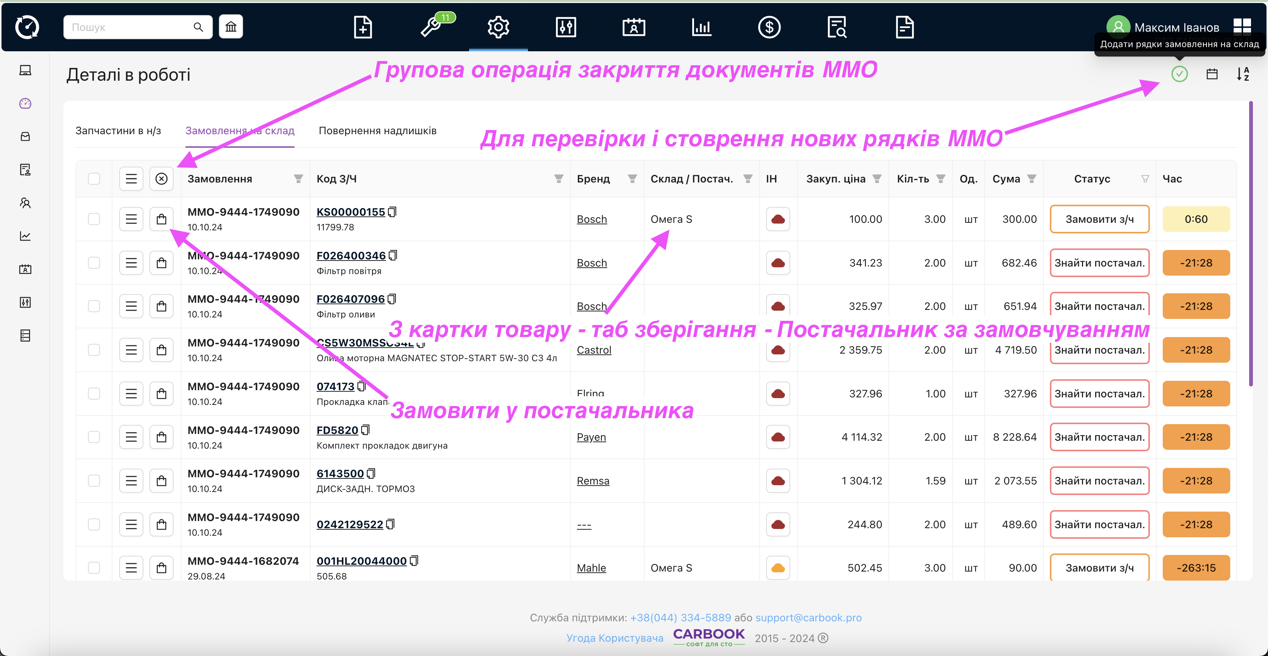Viewport: 1268px width, 656px height.
Task: Click Замовити з/ч button for KS00000155
Action: (1099, 219)
